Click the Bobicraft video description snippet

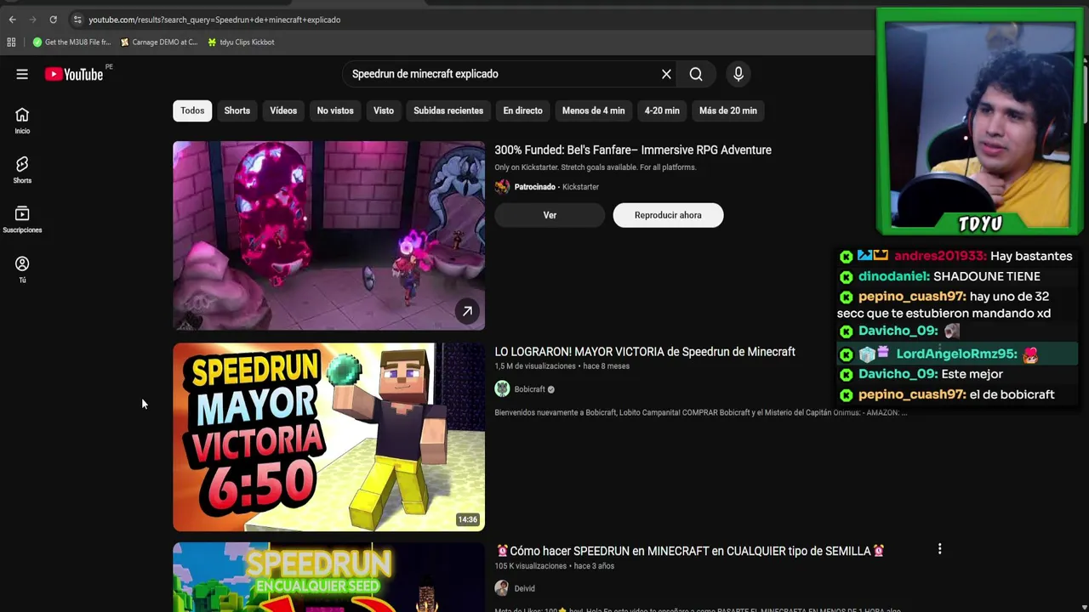tap(700, 413)
